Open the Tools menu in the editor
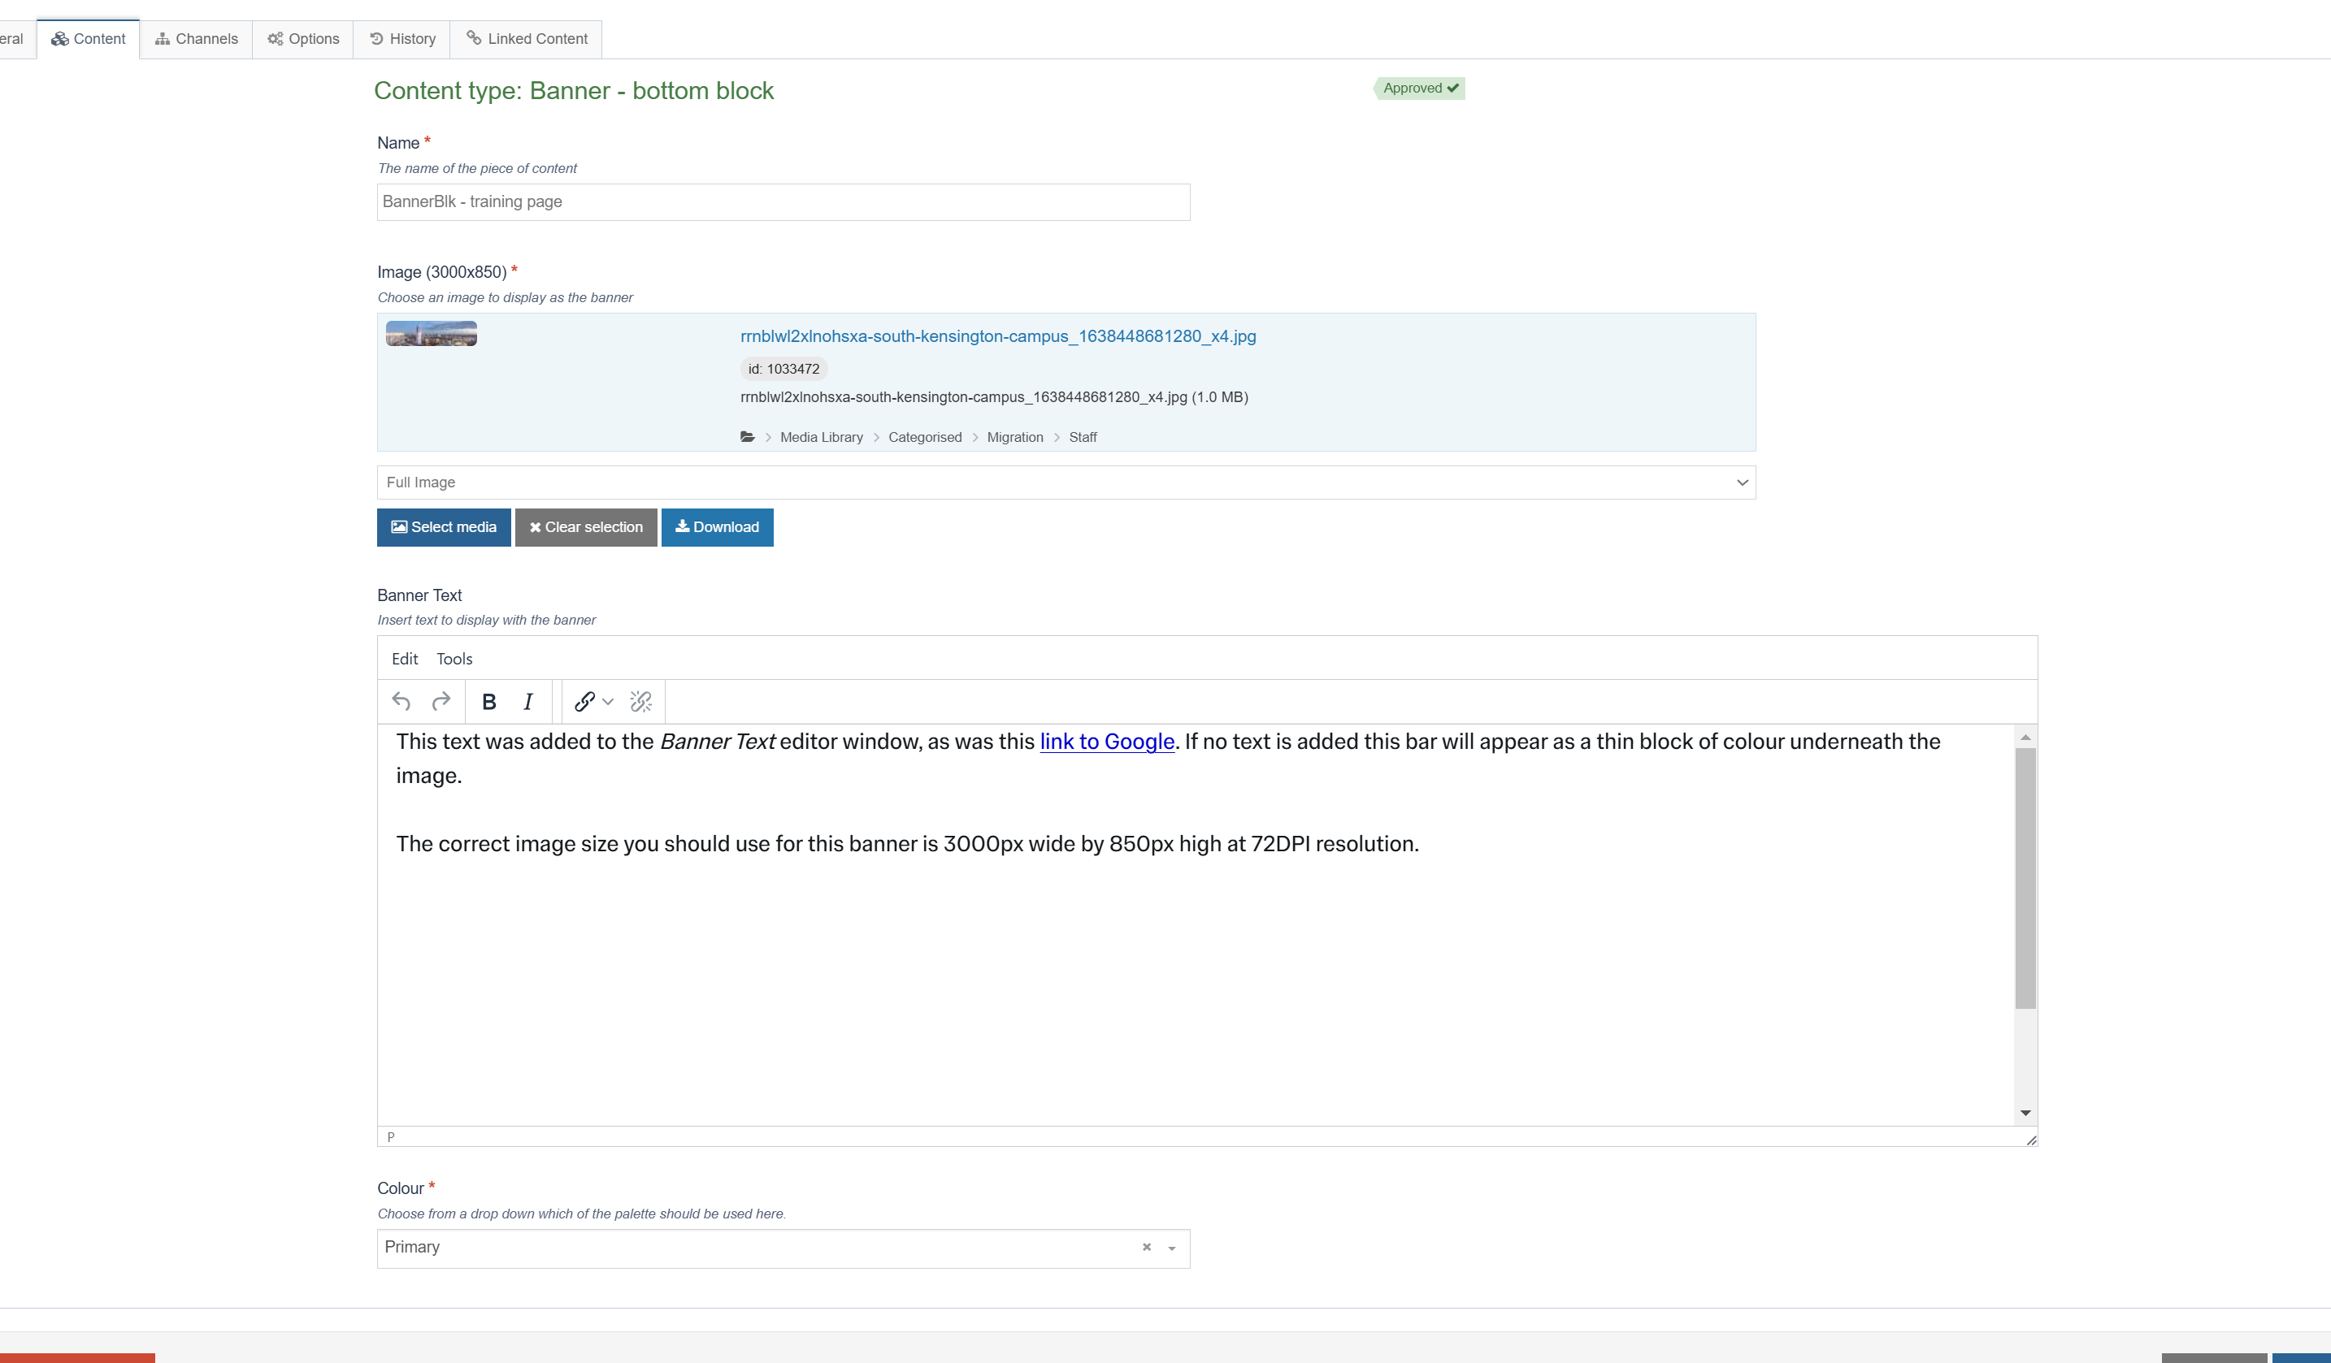 click(454, 660)
